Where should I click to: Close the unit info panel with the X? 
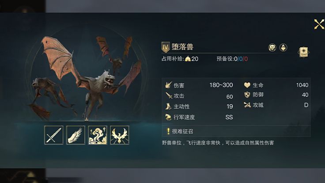click(319, 24)
